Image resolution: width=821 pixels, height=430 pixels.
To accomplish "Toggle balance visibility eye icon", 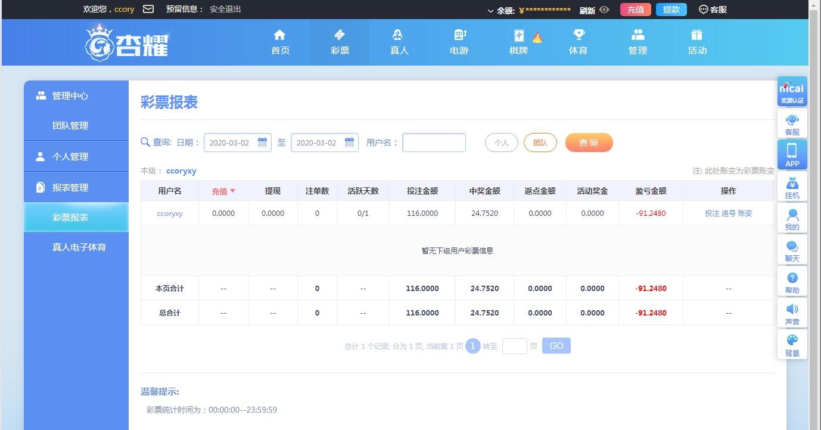I will point(604,10).
